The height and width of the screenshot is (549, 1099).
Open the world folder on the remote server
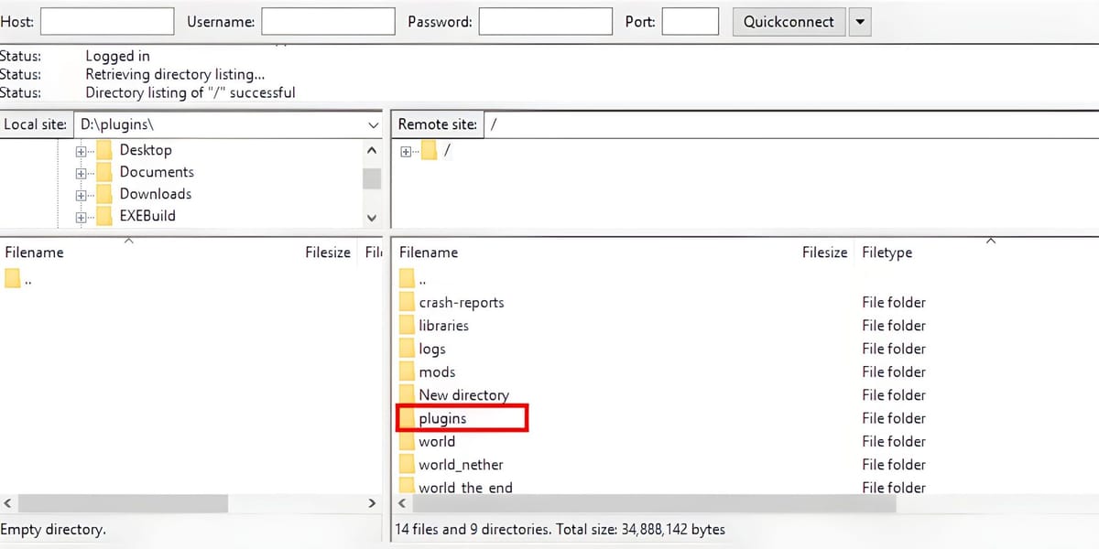pyautogui.click(x=437, y=441)
